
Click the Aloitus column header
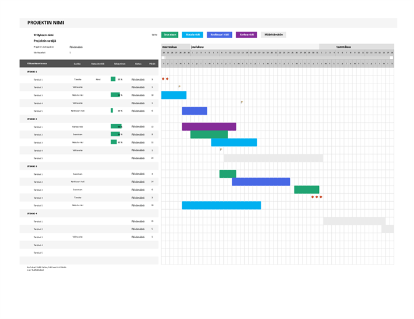(138, 64)
